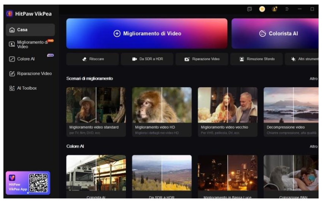Screen dimensions: 322x203
Task: Open Miglioramento video HD monkey thumbnail
Action: coord(162,105)
